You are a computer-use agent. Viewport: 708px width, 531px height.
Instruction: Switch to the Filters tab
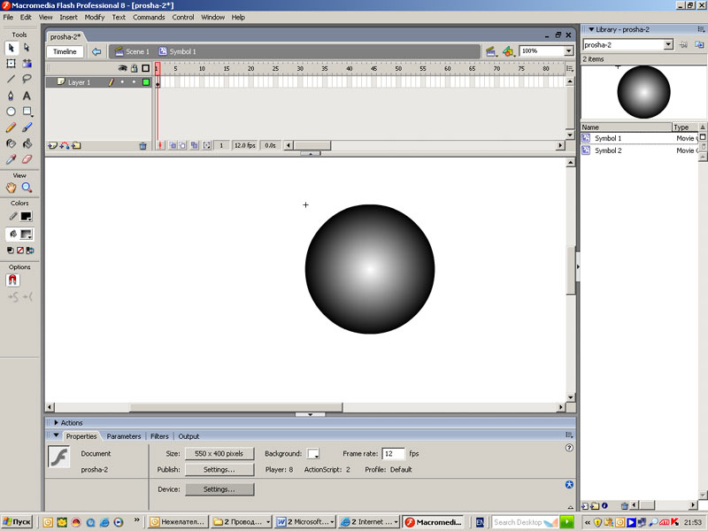coord(159,436)
